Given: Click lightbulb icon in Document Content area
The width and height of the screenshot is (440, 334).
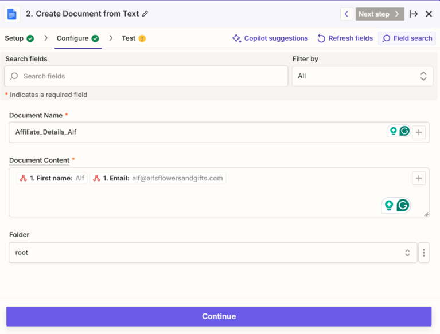Looking at the screenshot, I should (x=389, y=205).
